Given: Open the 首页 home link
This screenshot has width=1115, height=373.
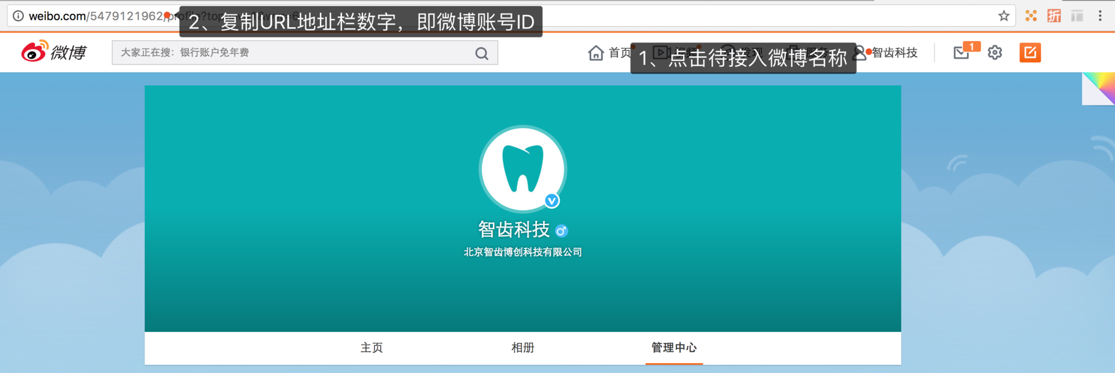Looking at the screenshot, I should pyautogui.click(x=609, y=53).
